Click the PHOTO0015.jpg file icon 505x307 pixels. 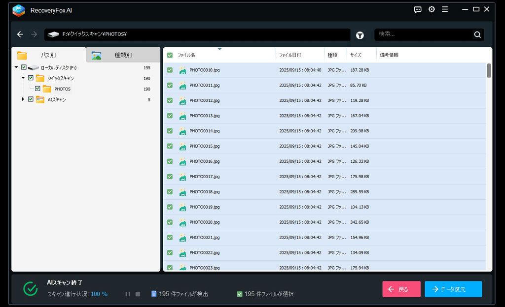pyautogui.click(x=183, y=146)
